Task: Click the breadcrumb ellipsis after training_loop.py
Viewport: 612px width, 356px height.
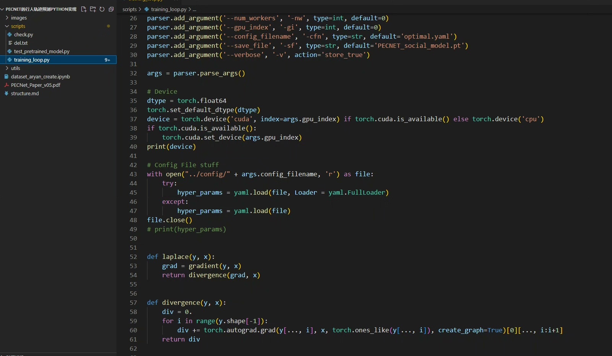Action: [x=194, y=9]
